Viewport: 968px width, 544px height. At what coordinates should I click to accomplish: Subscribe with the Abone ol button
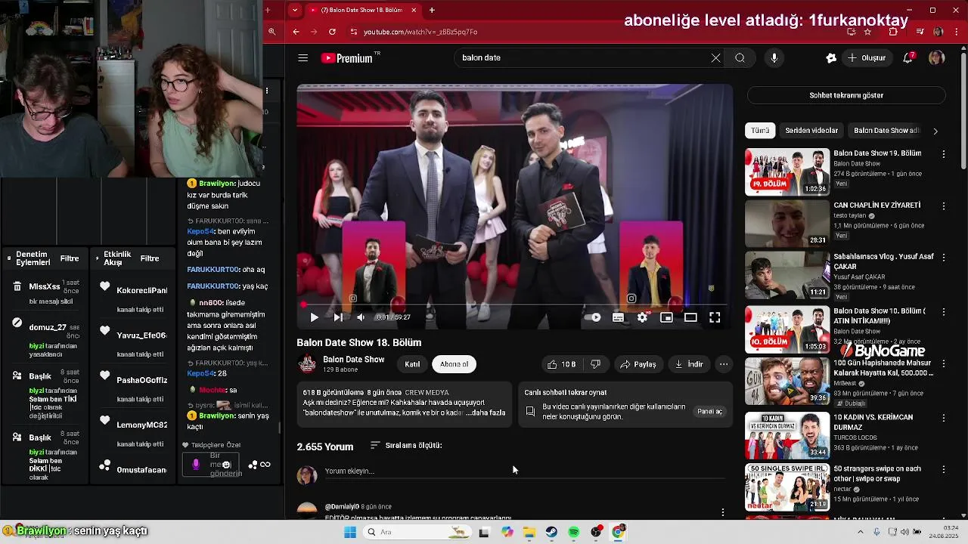455,364
